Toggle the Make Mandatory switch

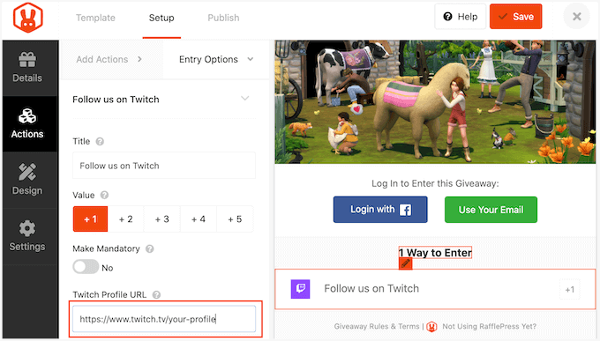(x=86, y=267)
